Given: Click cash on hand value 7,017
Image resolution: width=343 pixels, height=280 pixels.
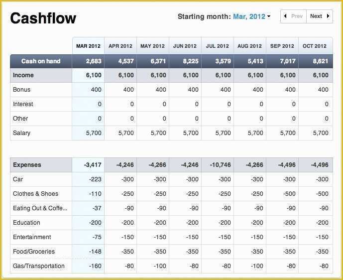Looking at the screenshot, I should tap(288, 61).
